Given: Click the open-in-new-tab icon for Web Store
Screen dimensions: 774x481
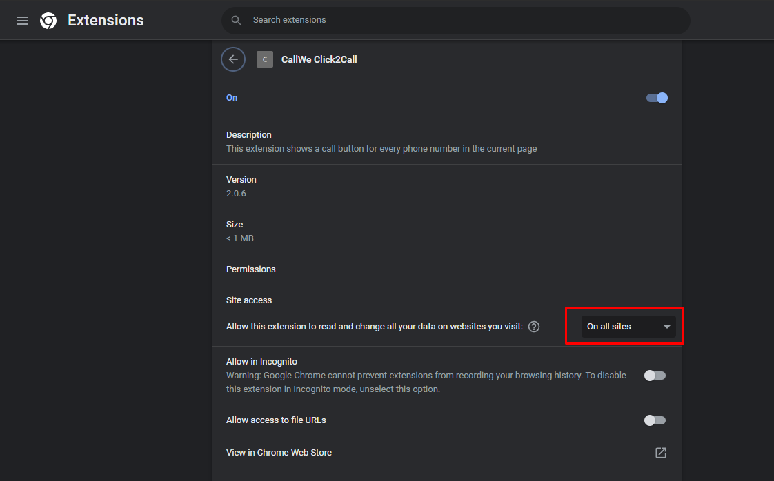Looking at the screenshot, I should click(x=660, y=452).
